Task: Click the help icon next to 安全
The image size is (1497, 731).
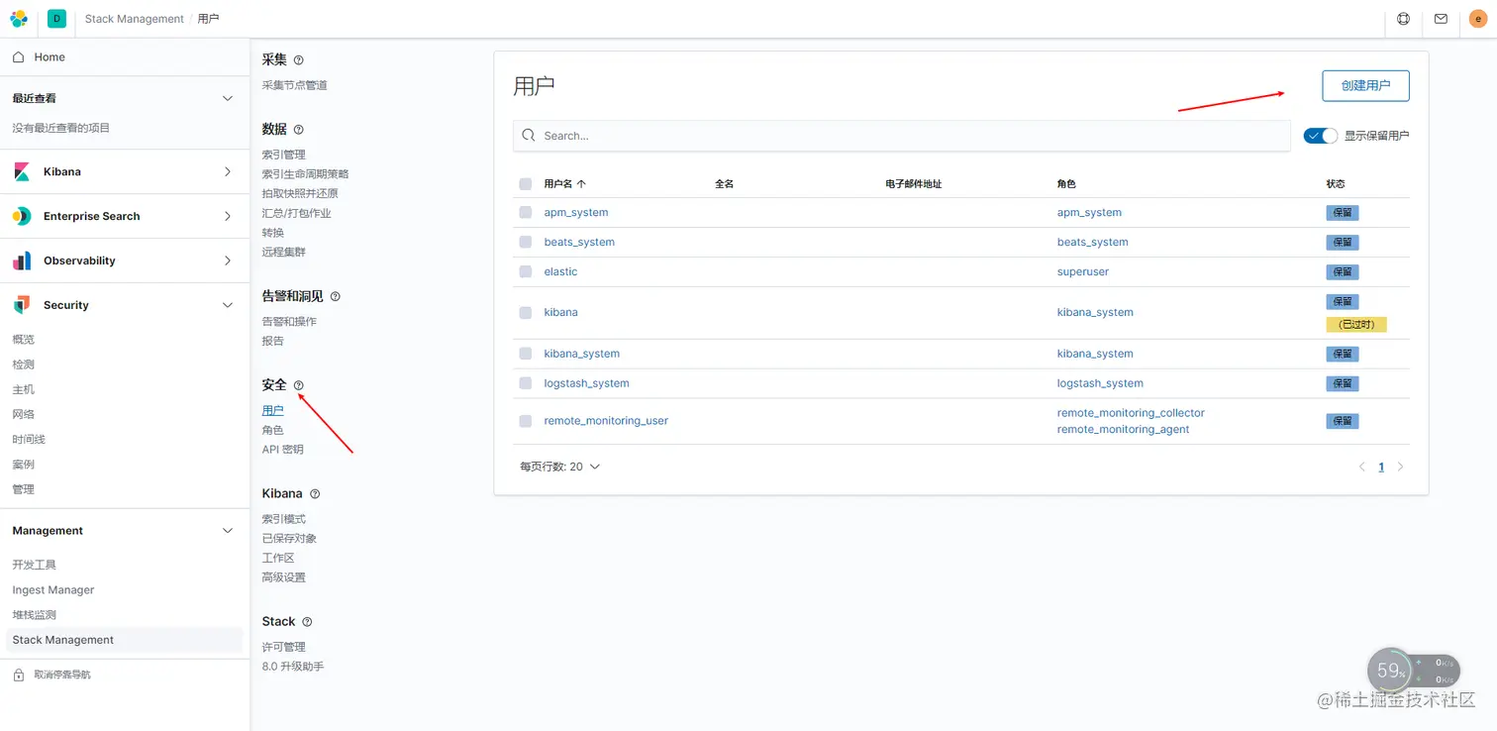Action: coord(299,385)
